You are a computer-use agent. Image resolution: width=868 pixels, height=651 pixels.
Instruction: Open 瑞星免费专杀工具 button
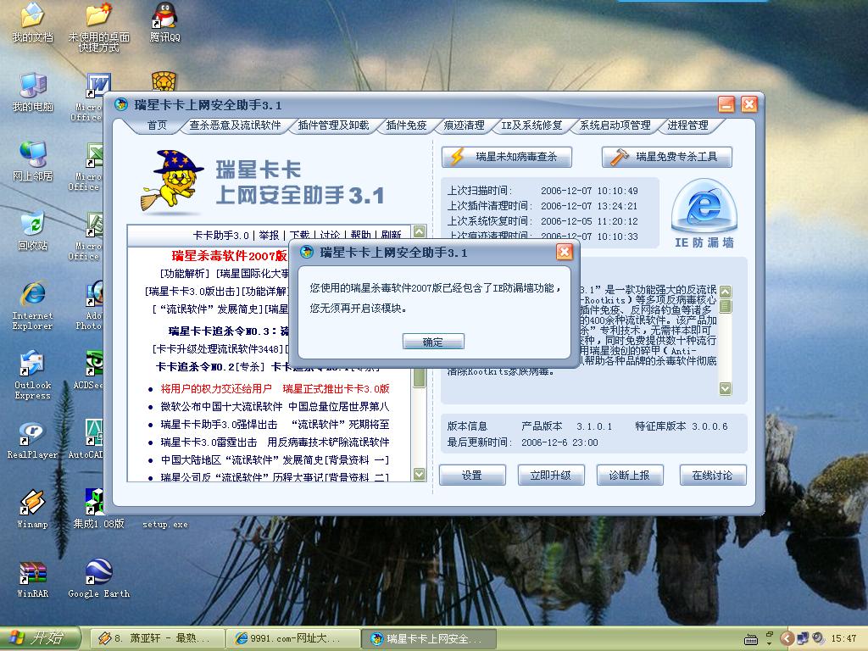point(667,157)
